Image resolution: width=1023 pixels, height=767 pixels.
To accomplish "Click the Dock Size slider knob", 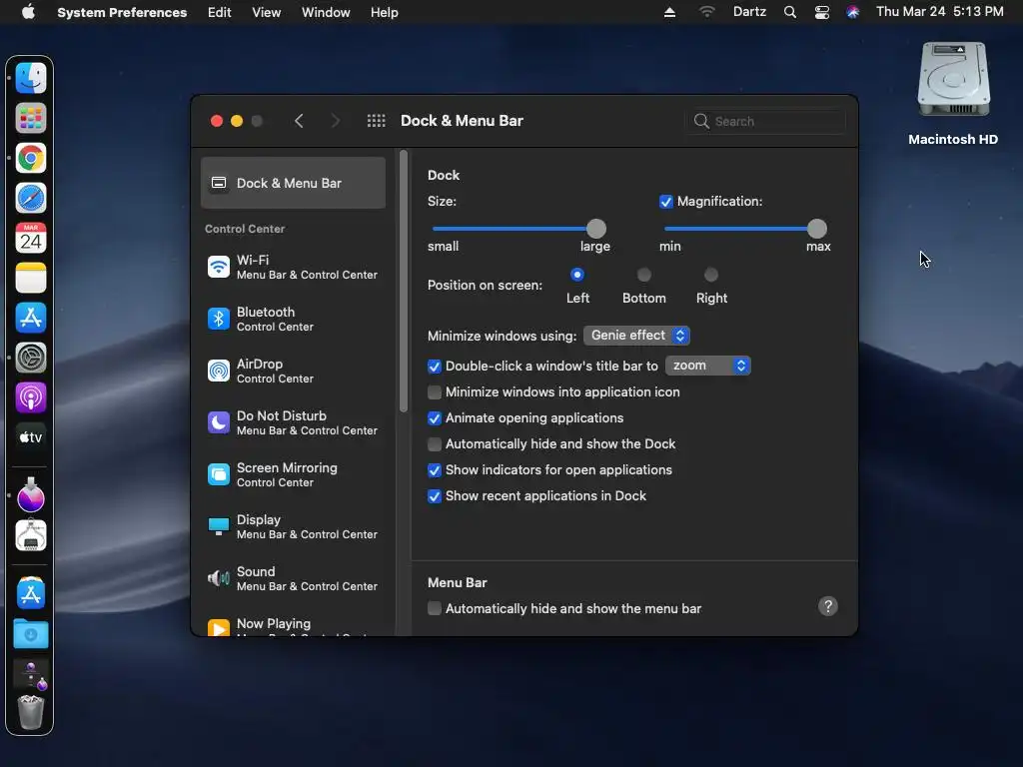I will (596, 229).
